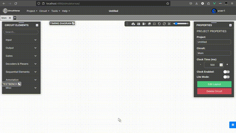This screenshot has height=133, width=236.
Task: Enable Lite Mode switch
Action: (x=226, y=77)
